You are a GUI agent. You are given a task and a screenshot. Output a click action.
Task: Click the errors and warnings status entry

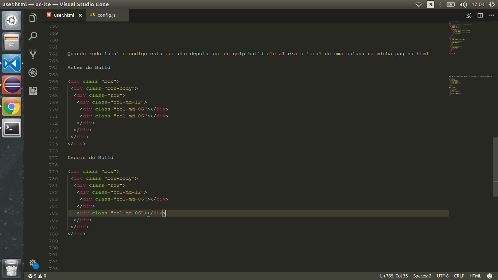coord(37,276)
